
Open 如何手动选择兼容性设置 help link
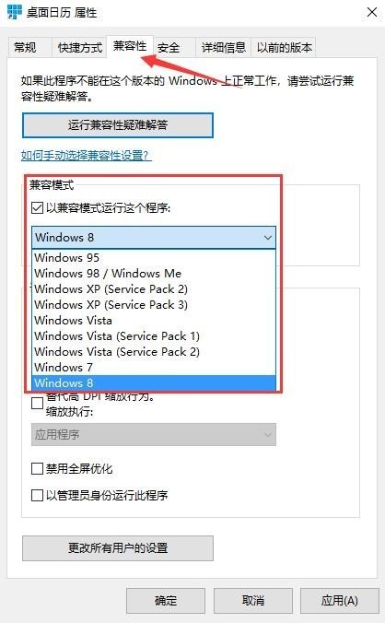pos(87,155)
